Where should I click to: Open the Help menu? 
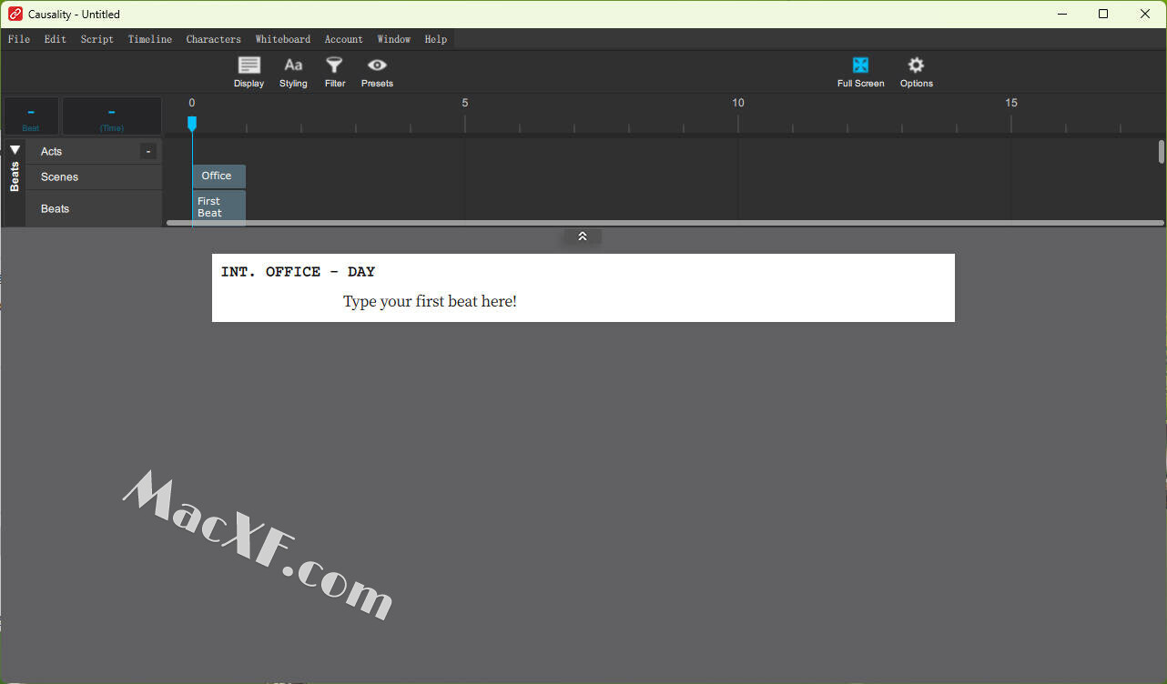(436, 39)
